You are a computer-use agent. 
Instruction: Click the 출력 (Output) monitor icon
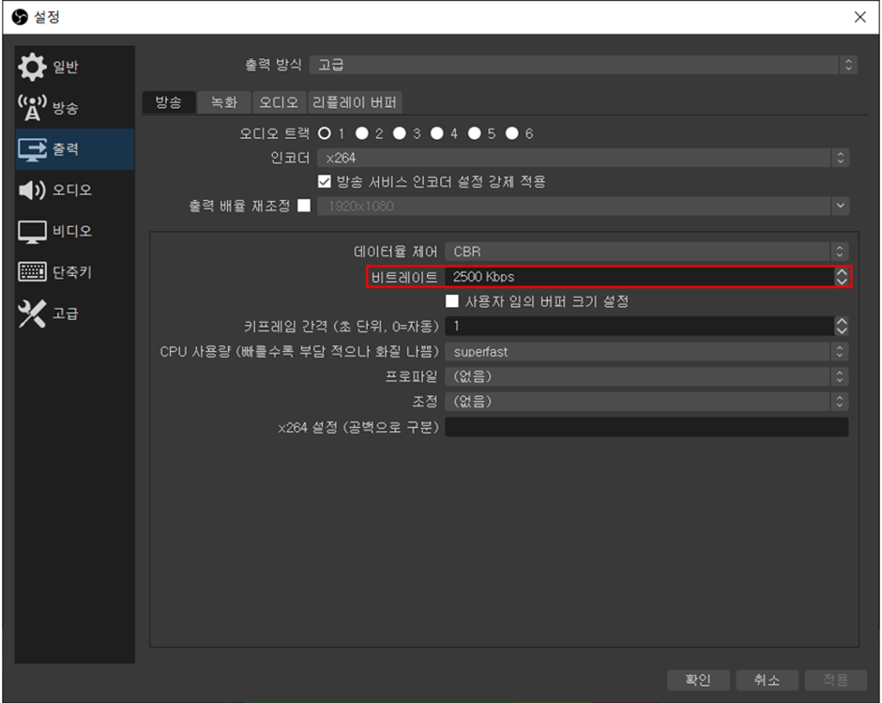tap(32, 149)
